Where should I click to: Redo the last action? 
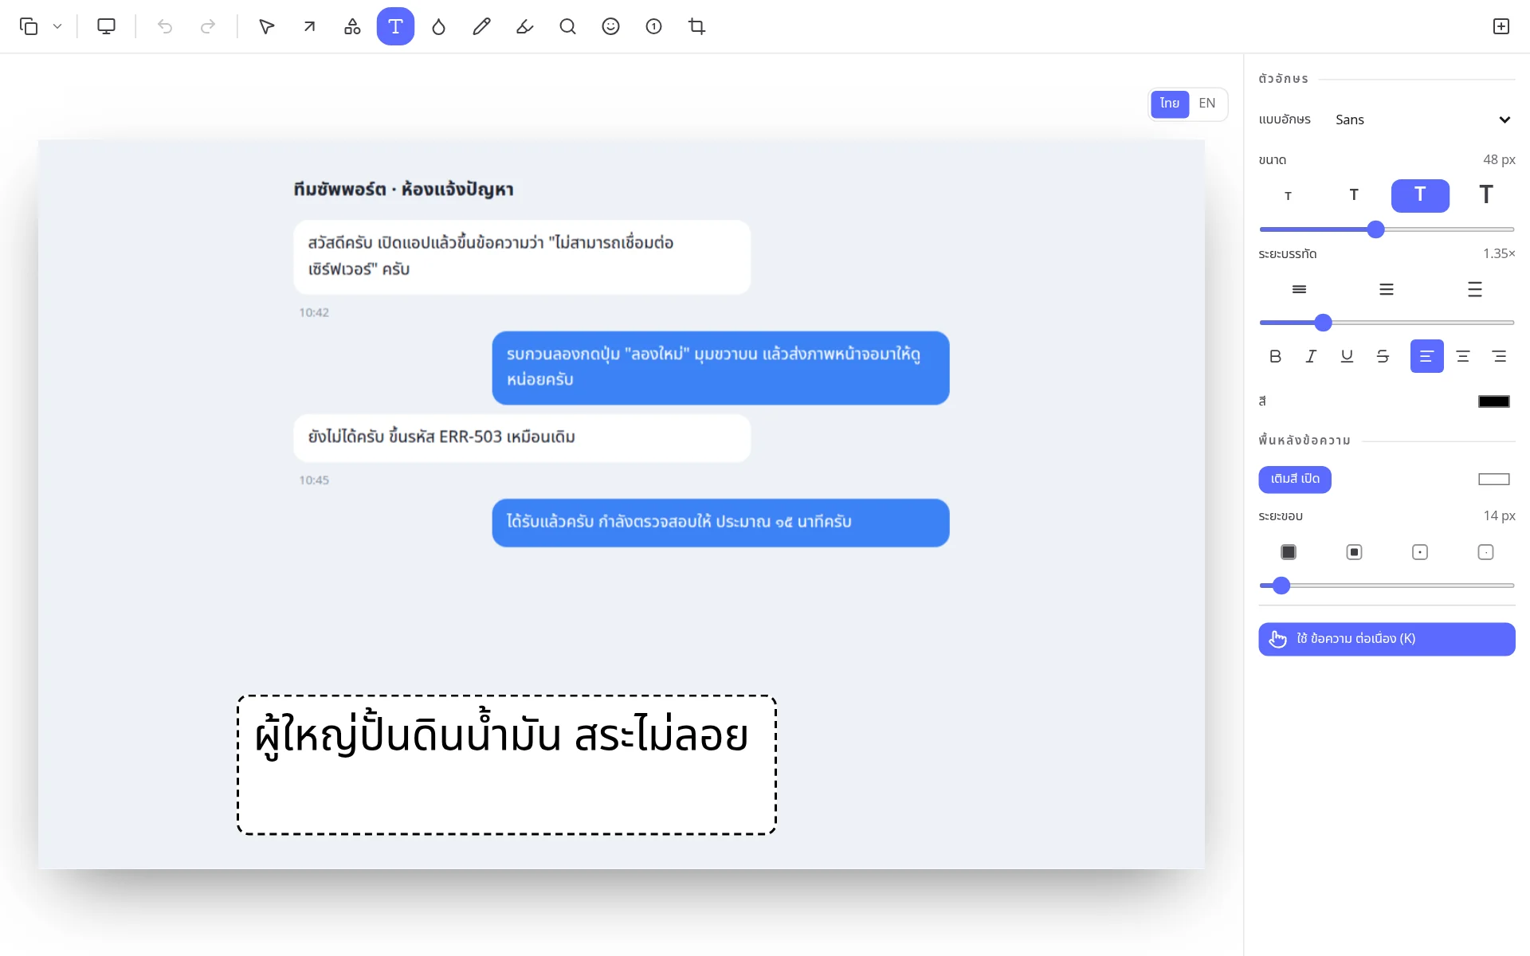208,26
